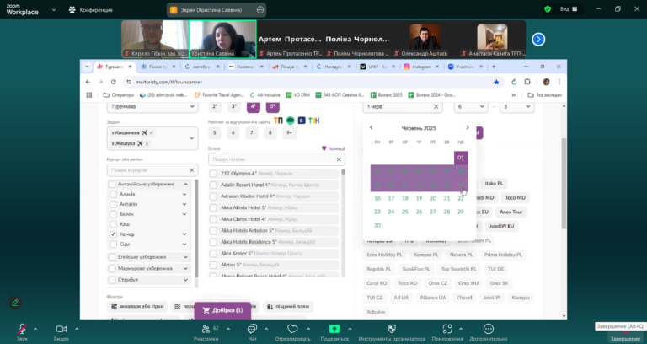
Task: Open the nights-to dropdown showing 8
Action: 516,106
